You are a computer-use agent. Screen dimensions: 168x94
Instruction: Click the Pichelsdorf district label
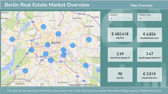pos(12,46)
